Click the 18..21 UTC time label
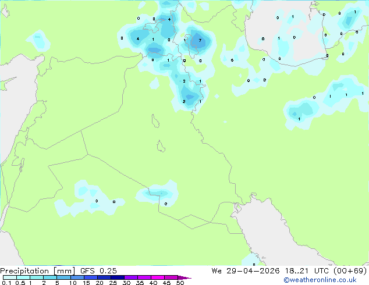The image size is (369, 285). click(307, 271)
